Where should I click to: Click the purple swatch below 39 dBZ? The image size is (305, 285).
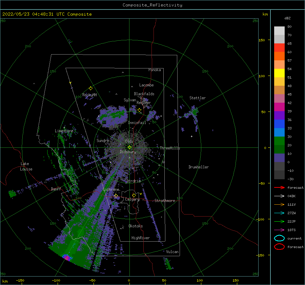click(x=279, y=116)
